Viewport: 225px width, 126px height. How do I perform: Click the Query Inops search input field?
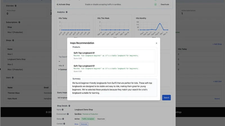[x=62, y=97]
